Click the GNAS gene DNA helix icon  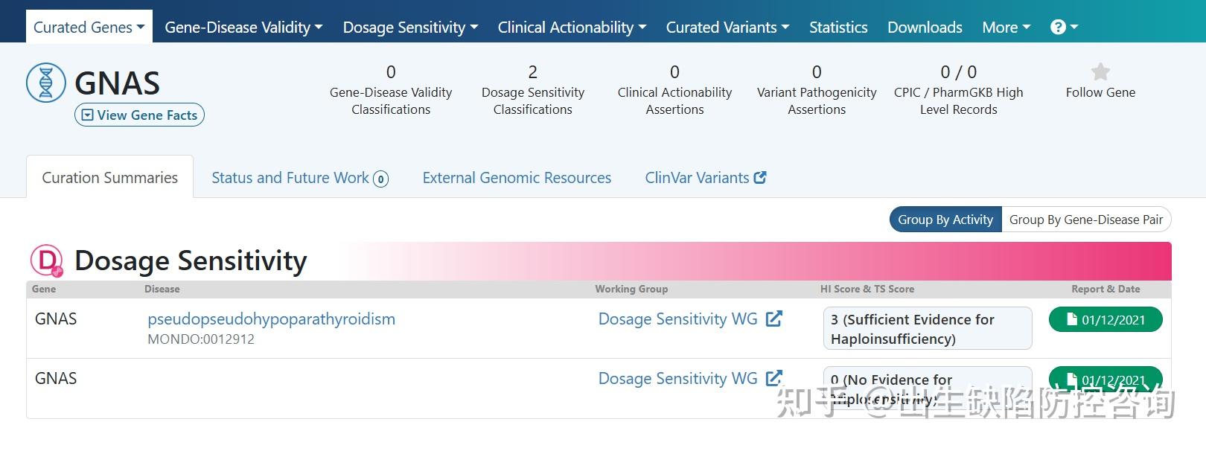click(x=46, y=83)
